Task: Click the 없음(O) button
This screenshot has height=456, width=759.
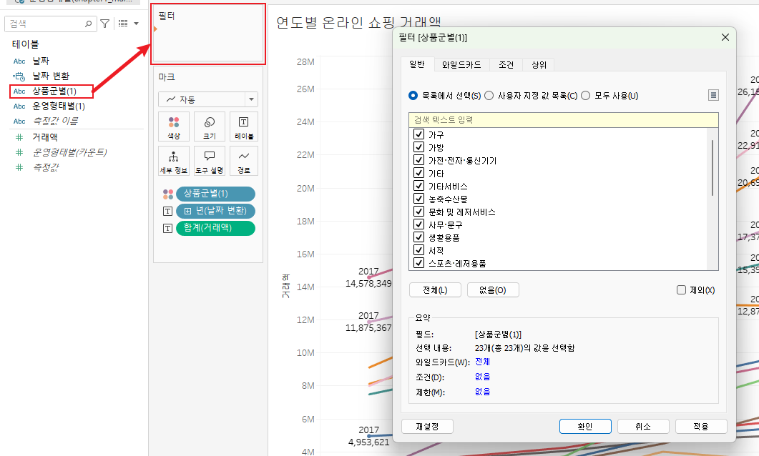Action: [x=493, y=290]
